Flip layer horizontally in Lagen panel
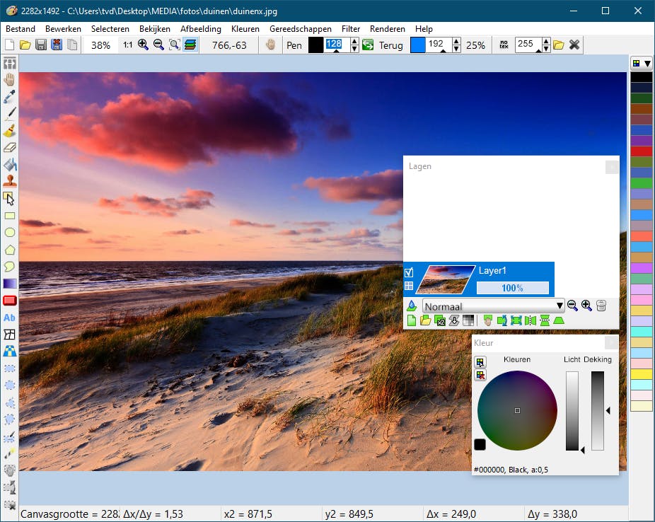 pyautogui.click(x=531, y=321)
